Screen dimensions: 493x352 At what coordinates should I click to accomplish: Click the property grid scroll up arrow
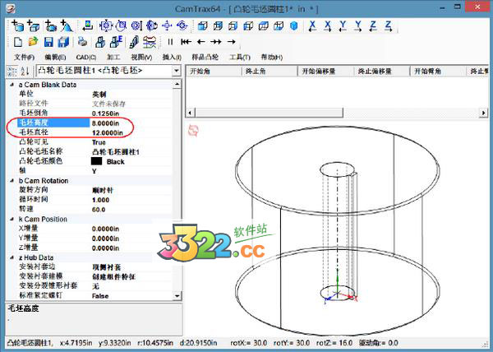(x=177, y=85)
